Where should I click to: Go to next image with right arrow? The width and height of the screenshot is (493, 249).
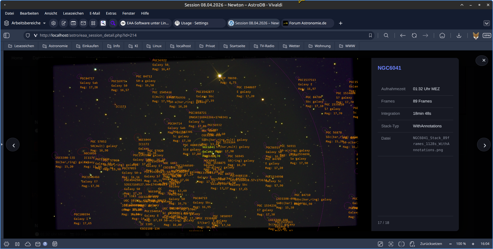pos(484,145)
